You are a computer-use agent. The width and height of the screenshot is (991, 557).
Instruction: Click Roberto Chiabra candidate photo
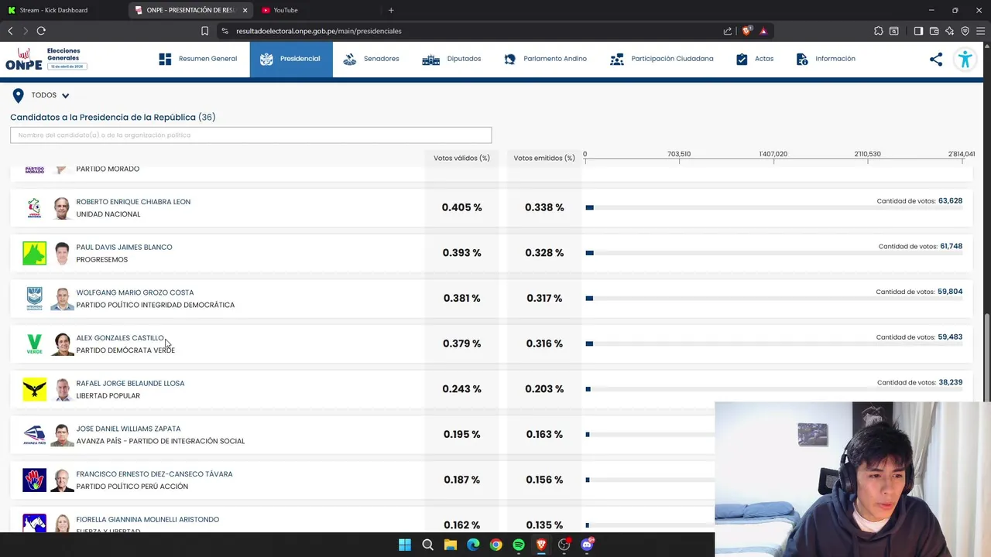pyautogui.click(x=62, y=208)
